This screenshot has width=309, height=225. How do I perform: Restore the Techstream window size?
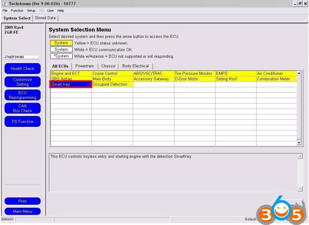point(300,3)
